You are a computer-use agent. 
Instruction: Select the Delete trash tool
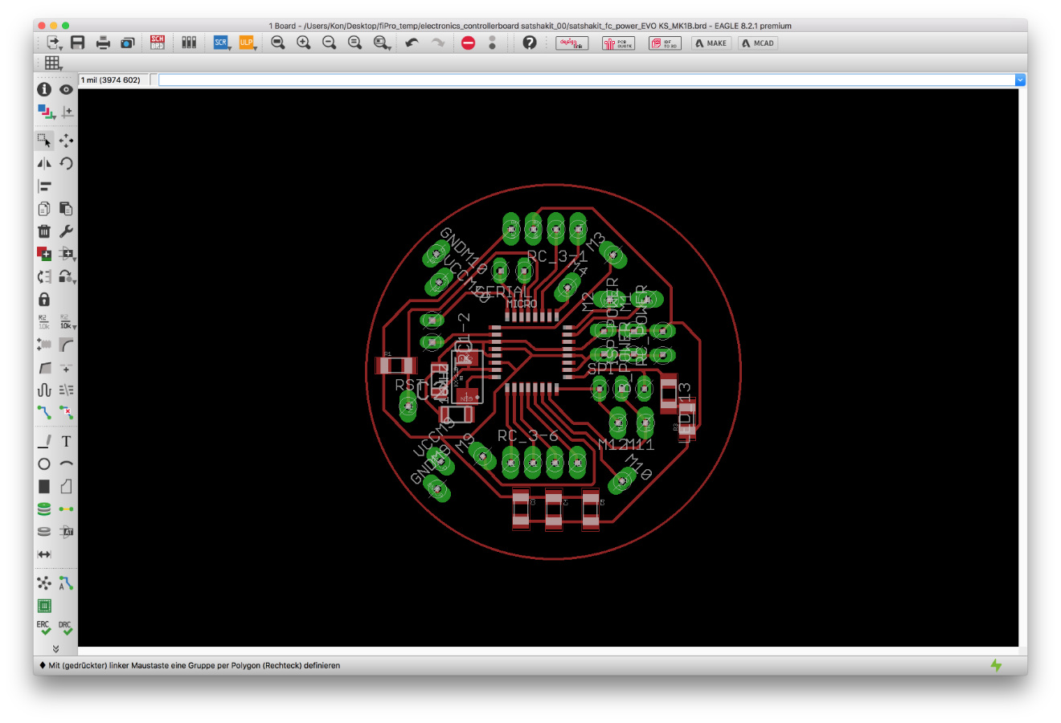click(x=44, y=231)
